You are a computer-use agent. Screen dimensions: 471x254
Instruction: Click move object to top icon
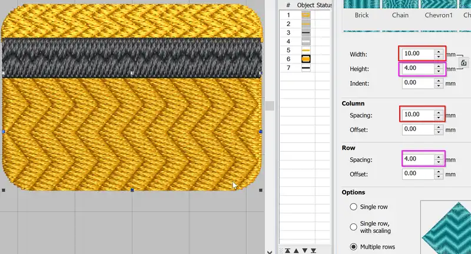(287, 251)
